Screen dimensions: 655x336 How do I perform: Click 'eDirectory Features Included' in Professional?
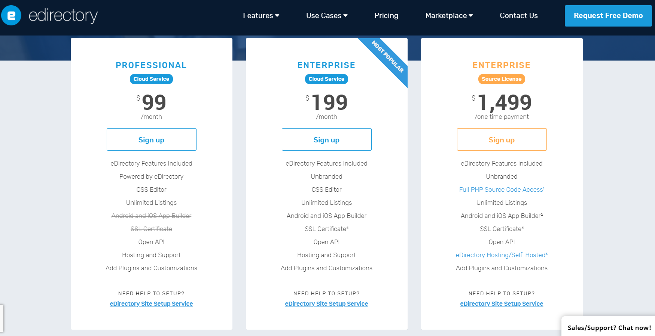click(152, 163)
